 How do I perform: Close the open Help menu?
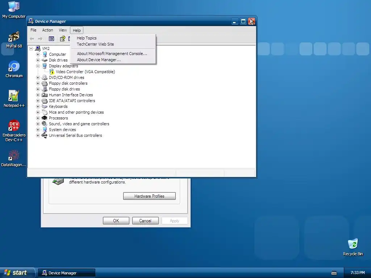[77, 30]
